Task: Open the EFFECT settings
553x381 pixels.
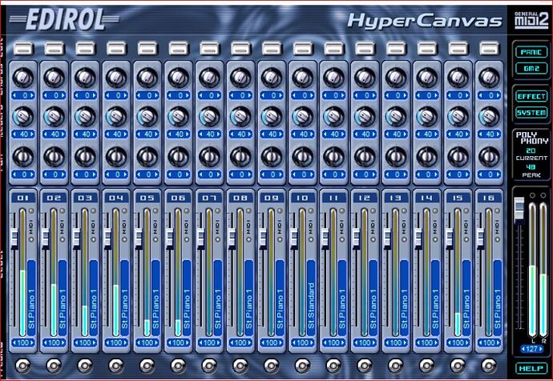Action: (531, 97)
